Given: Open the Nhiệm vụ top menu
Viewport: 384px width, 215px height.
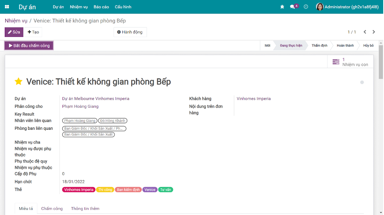Looking at the screenshot, I should tap(79, 7).
